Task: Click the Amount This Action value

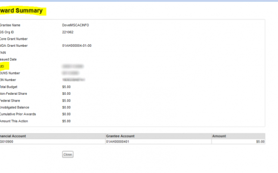Action: (66, 121)
